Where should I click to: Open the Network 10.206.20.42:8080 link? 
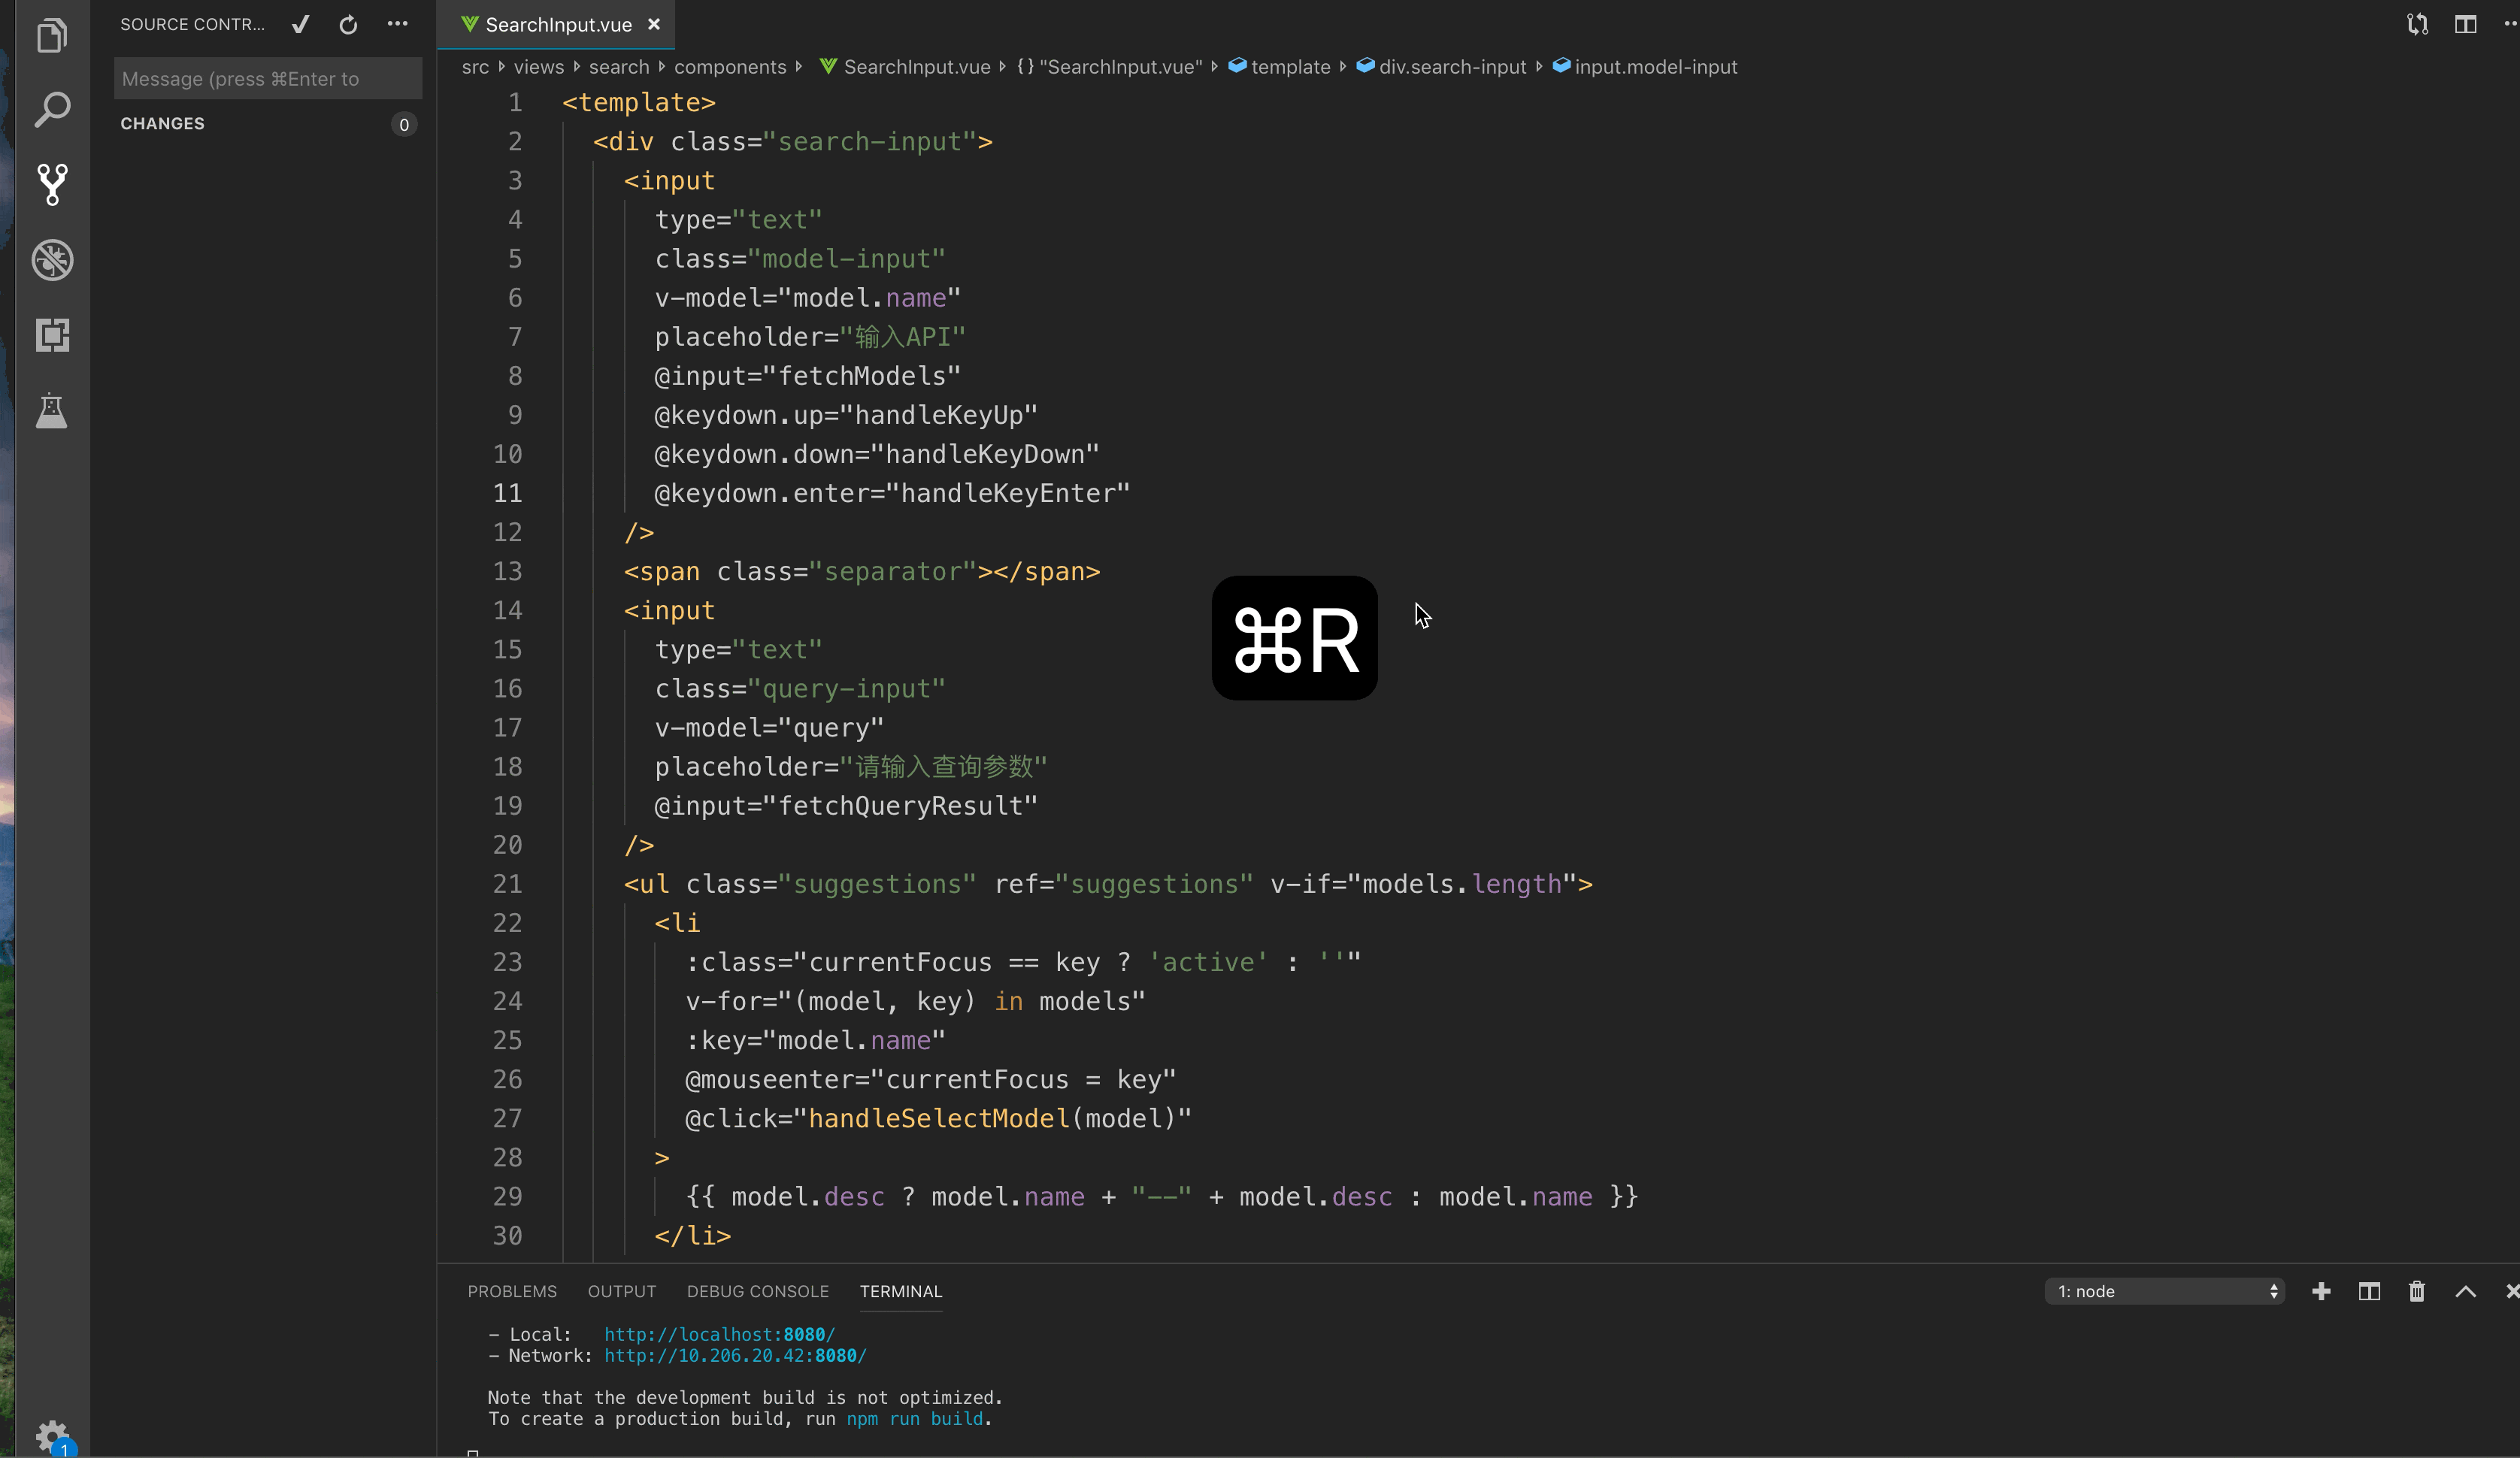coord(735,1355)
